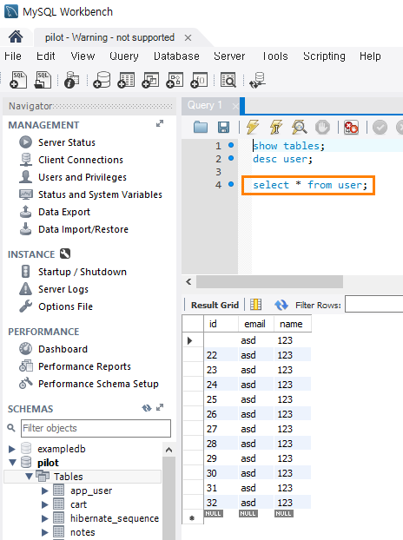Create a new SQL tab icon

point(18,80)
